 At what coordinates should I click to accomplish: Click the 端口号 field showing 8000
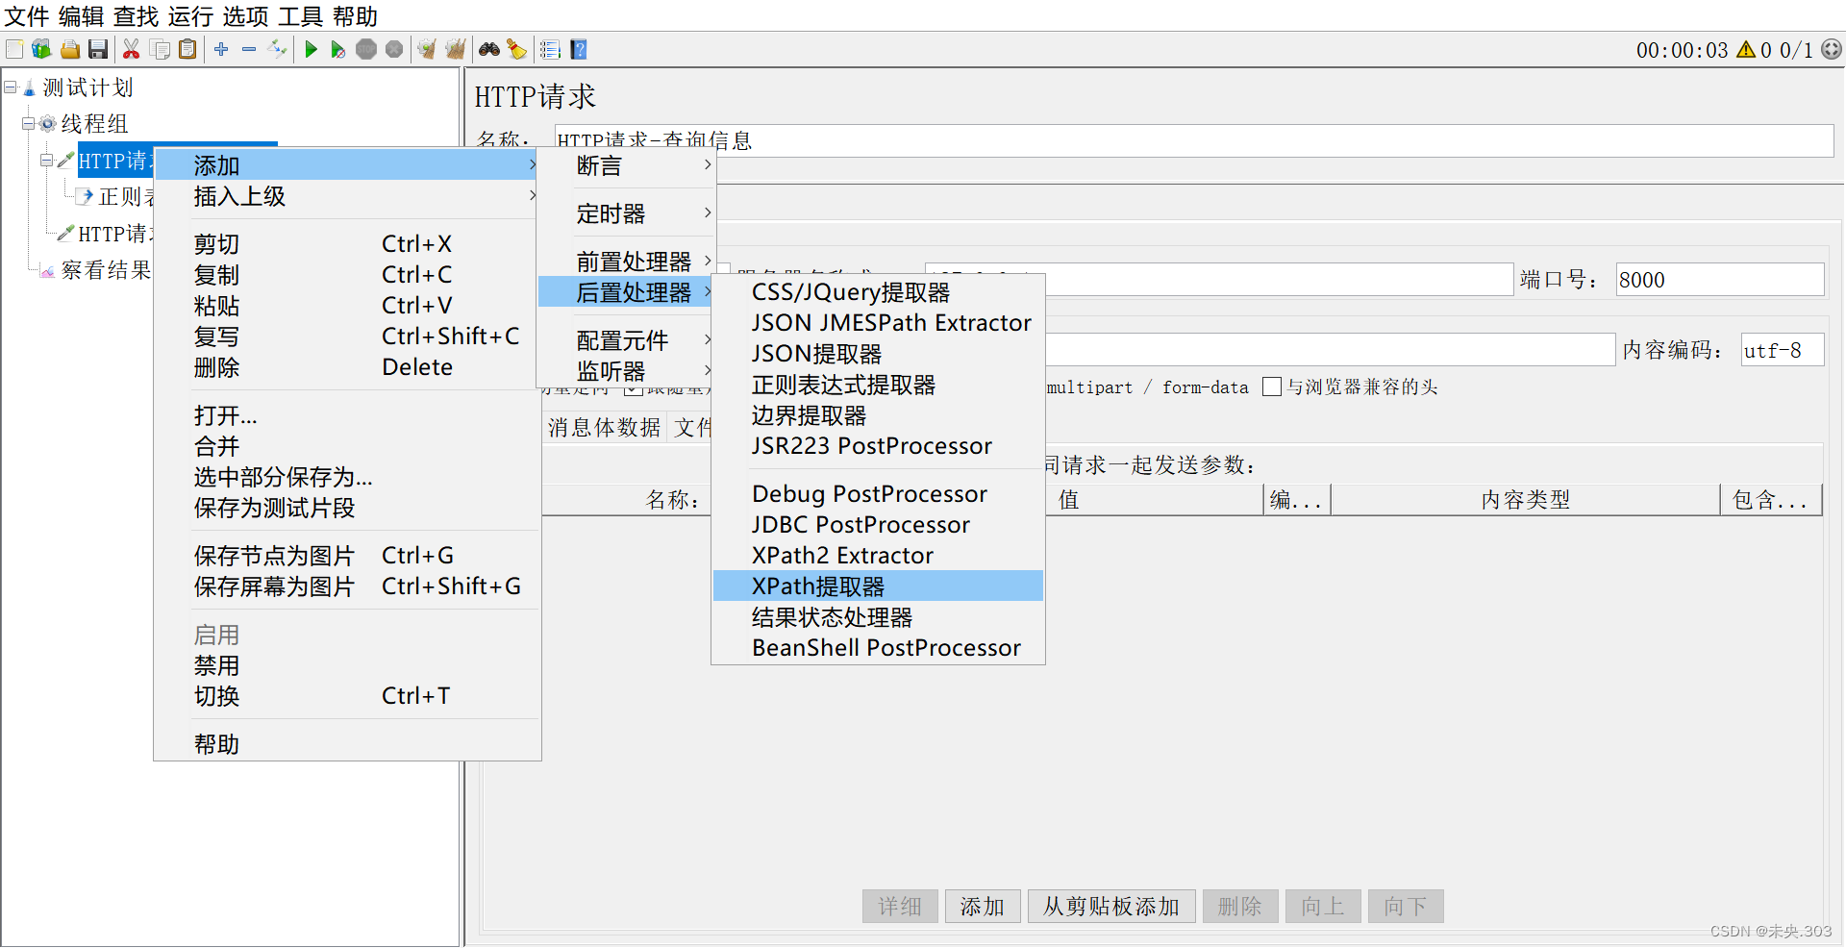click(1719, 280)
